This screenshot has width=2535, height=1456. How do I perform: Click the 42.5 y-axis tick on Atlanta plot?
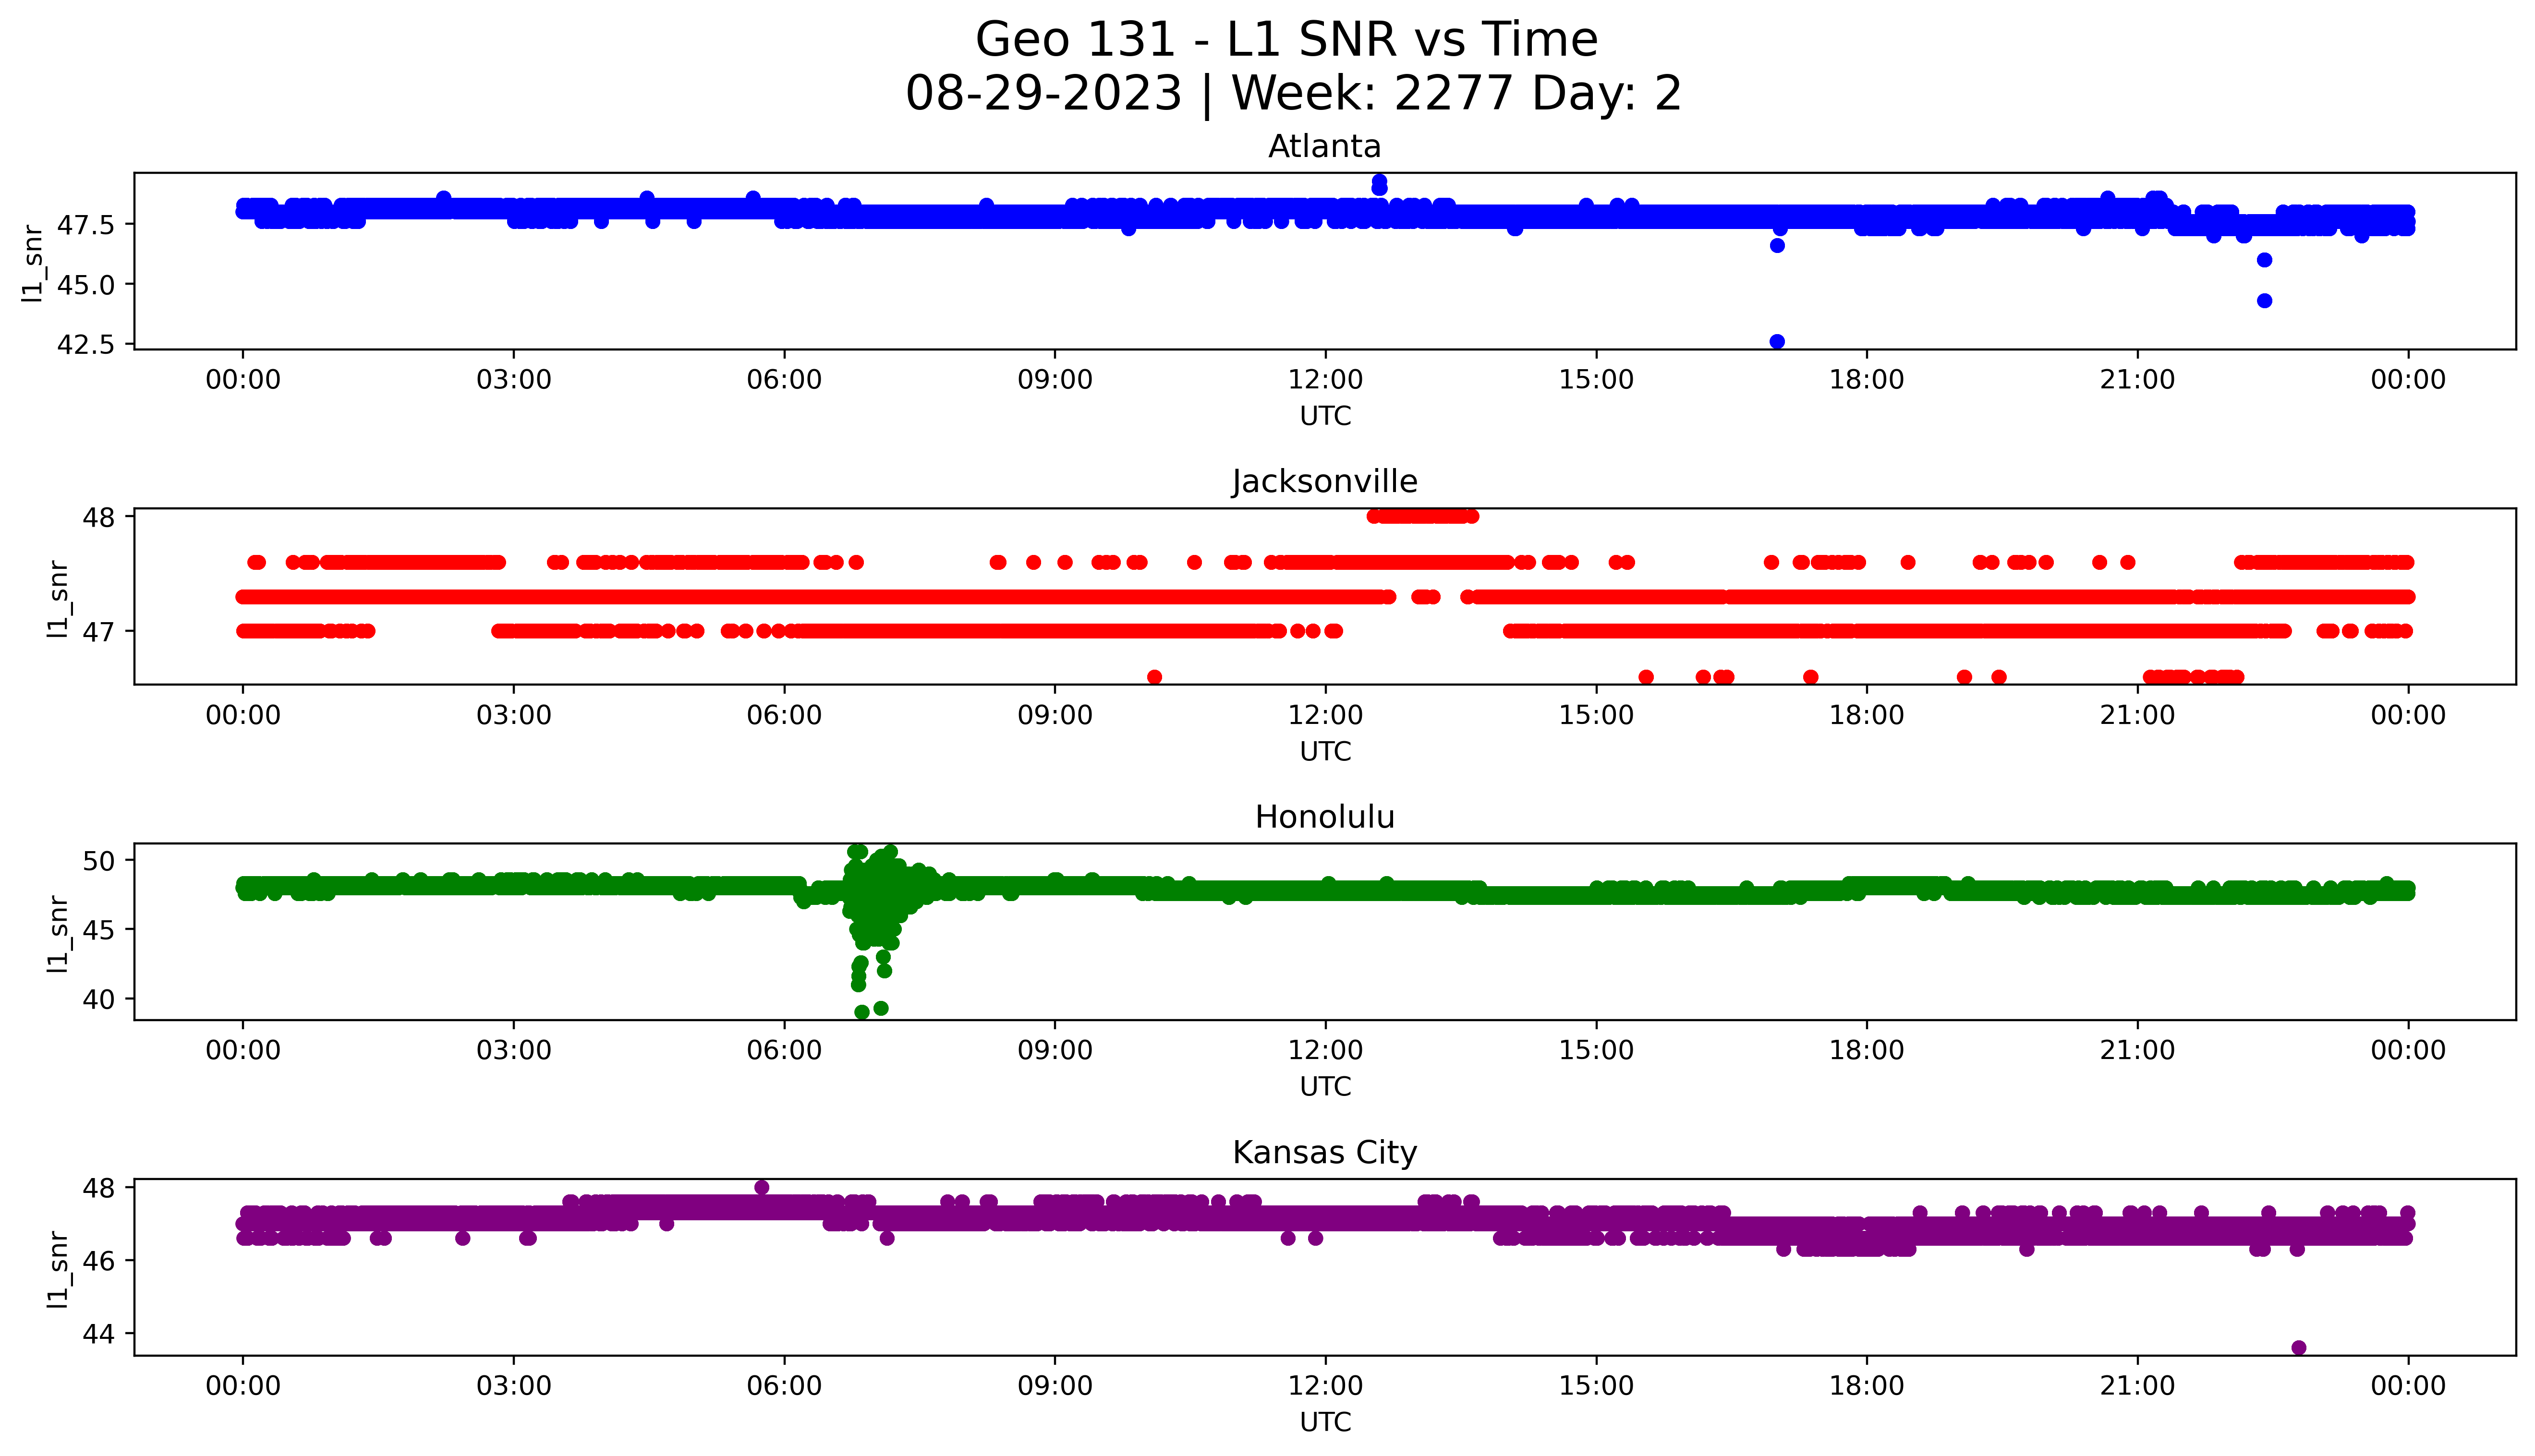86,344
